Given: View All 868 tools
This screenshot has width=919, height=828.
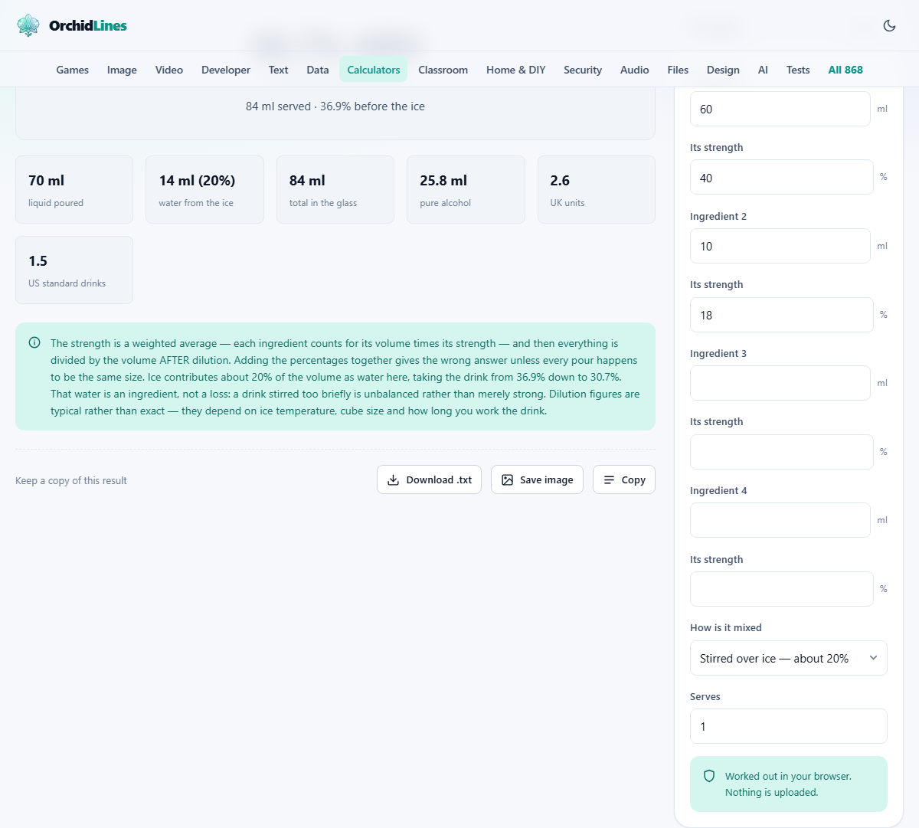Looking at the screenshot, I should 845,70.
